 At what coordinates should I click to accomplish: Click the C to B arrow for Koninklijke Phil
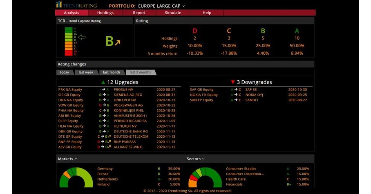[x=104, y=110]
